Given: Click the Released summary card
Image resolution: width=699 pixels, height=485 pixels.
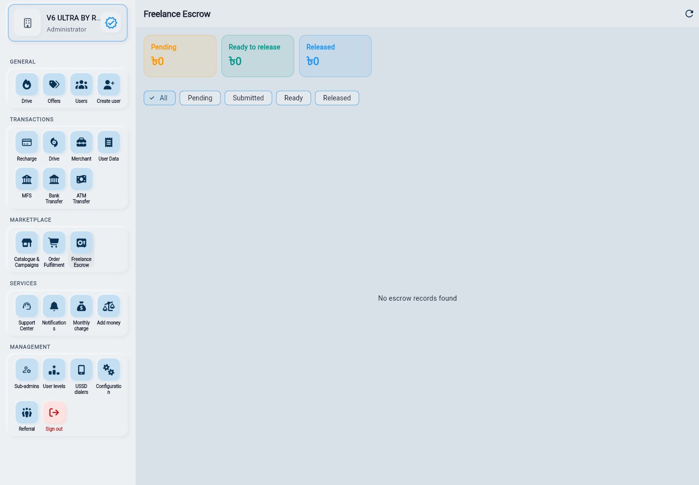Looking at the screenshot, I should point(335,56).
